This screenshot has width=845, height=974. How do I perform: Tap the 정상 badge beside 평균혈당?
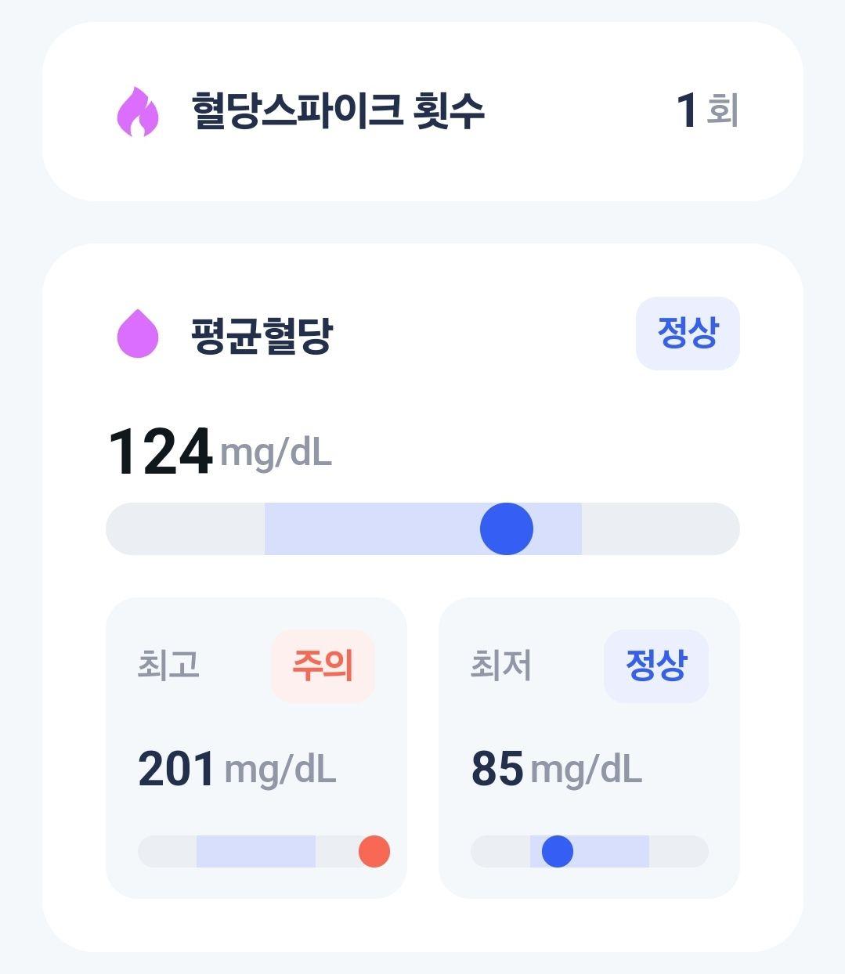click(x=688, y=334)
